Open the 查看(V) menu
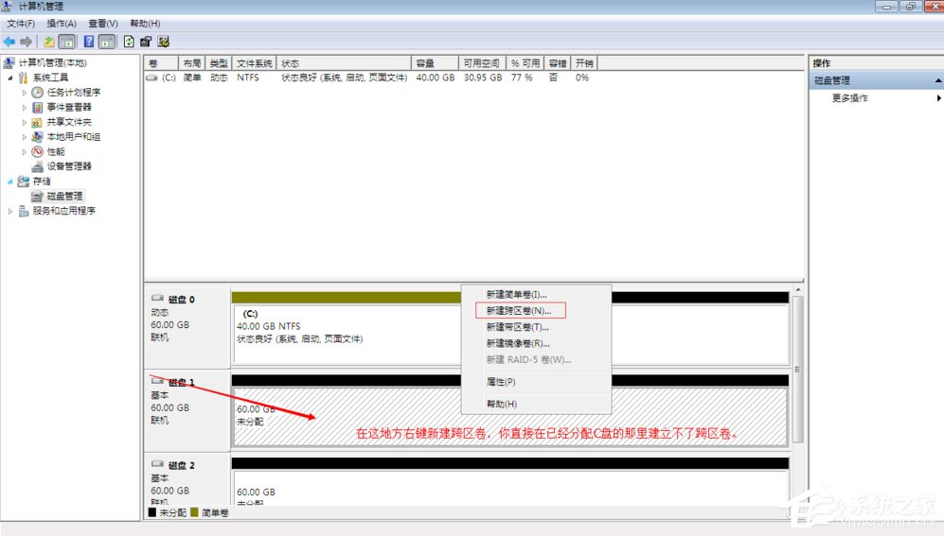 click(103, 24)
